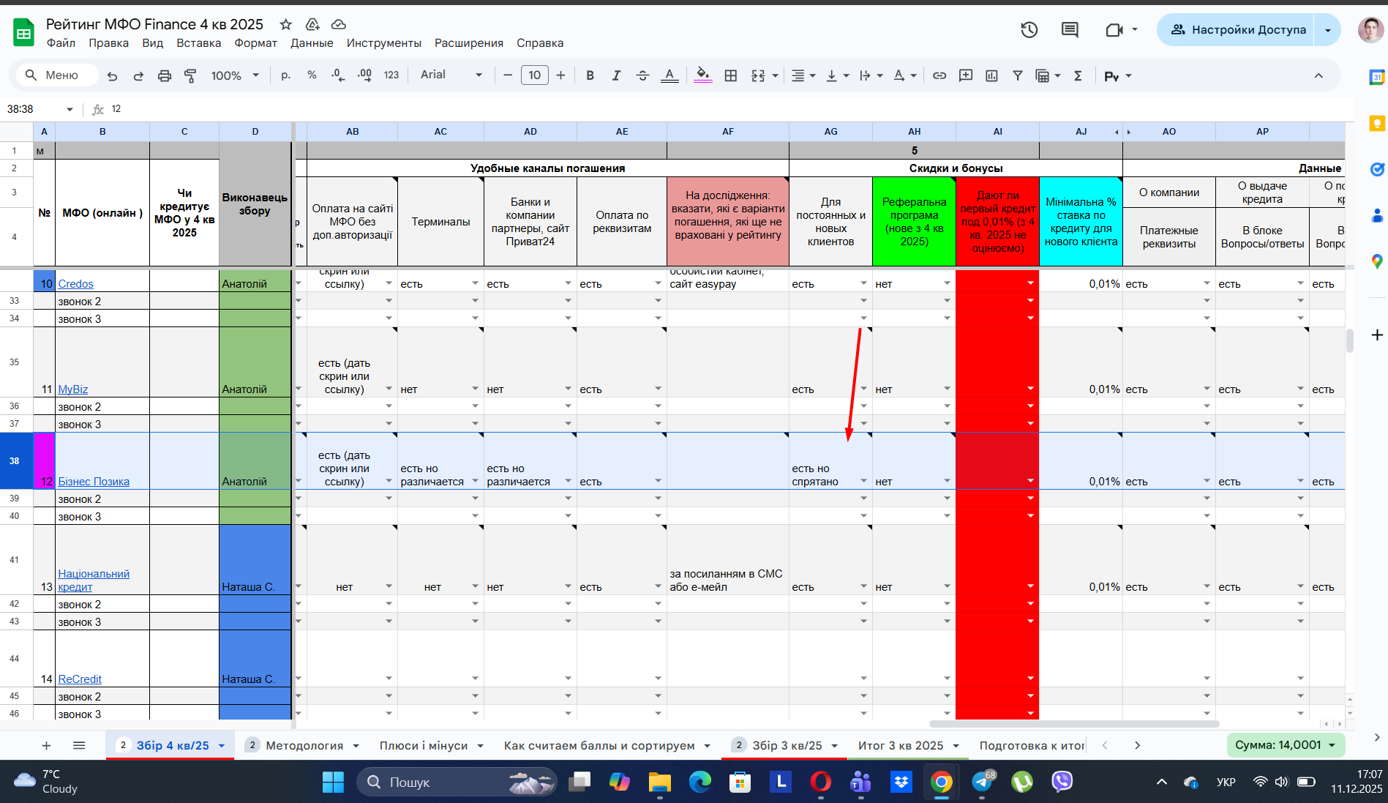Create a filter with the funnel icon

click(1018, 75)
